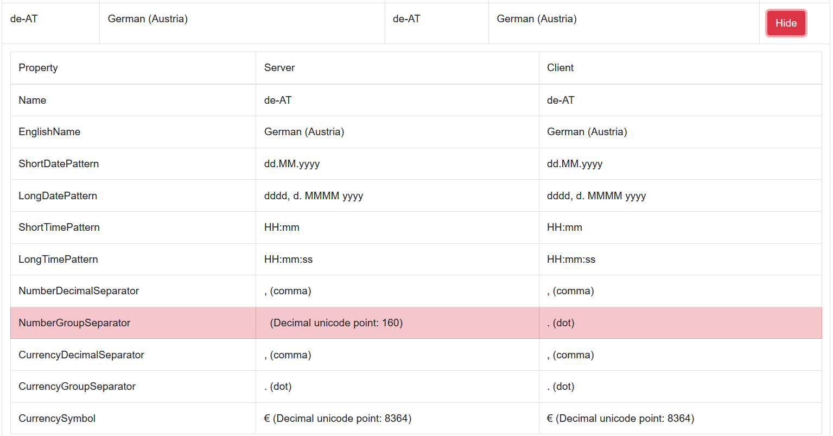The height and width of the screenshot is (436, 833).
Task: Select the ShortDatePattern row
Action: [x=59, y=163]
